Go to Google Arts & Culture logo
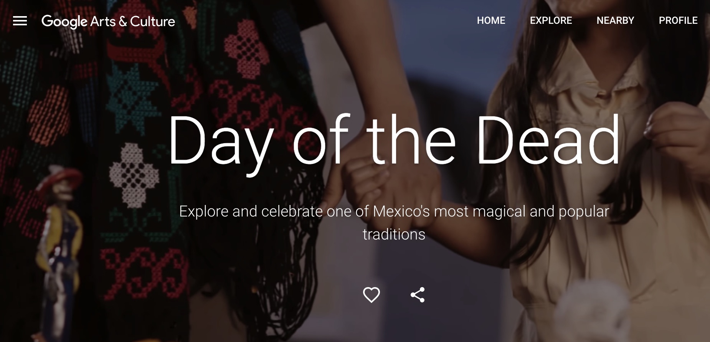710x342 pixels. (108, 21)
